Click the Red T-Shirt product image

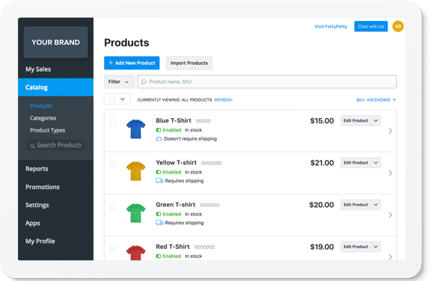coord(135,253)
